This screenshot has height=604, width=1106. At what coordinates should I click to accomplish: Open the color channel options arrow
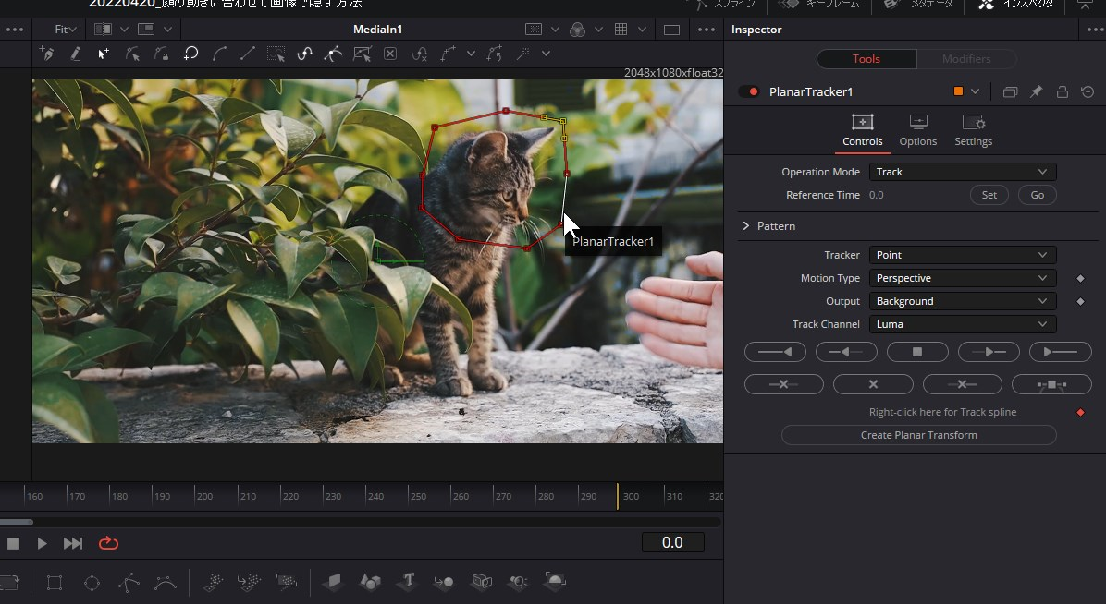click(598, 30)
